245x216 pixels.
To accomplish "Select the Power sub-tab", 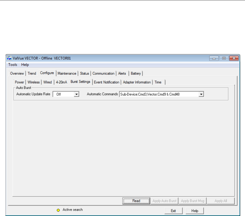I will click(x=19, y=82).
